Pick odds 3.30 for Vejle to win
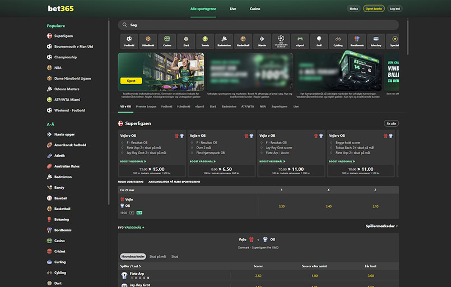The height and width of the screenshot is (287, 451). (x=282, y=207)
